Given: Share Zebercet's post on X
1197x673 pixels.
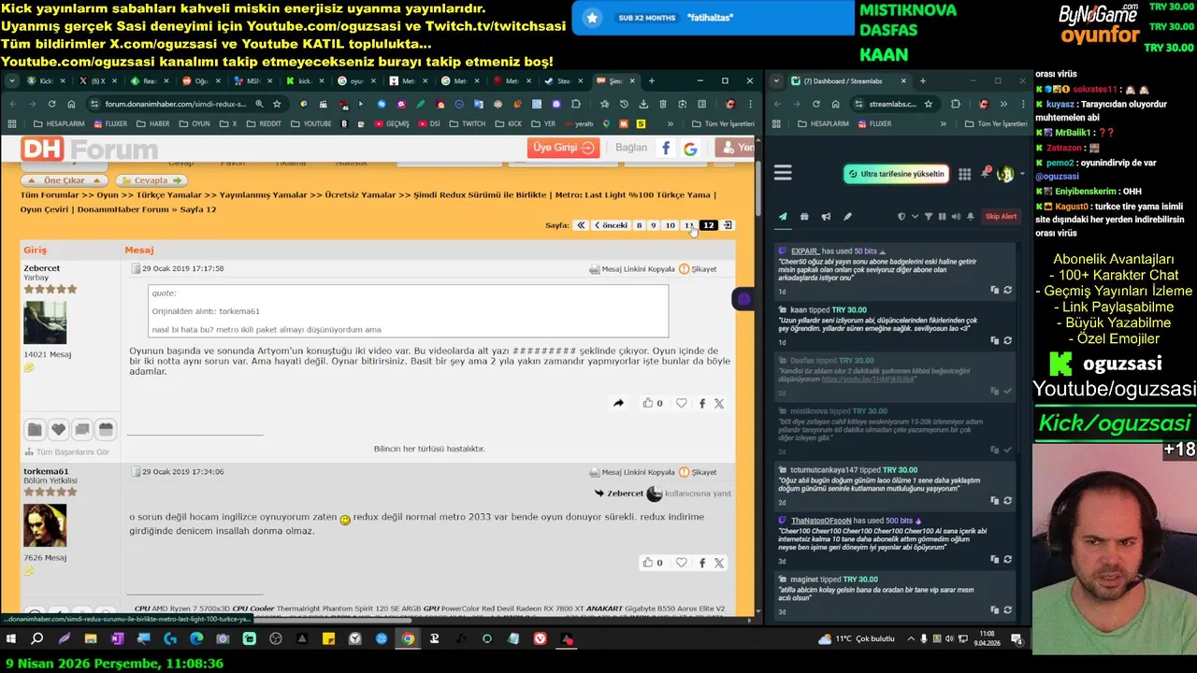Looking at the screenshot, I should pos(719,404).
